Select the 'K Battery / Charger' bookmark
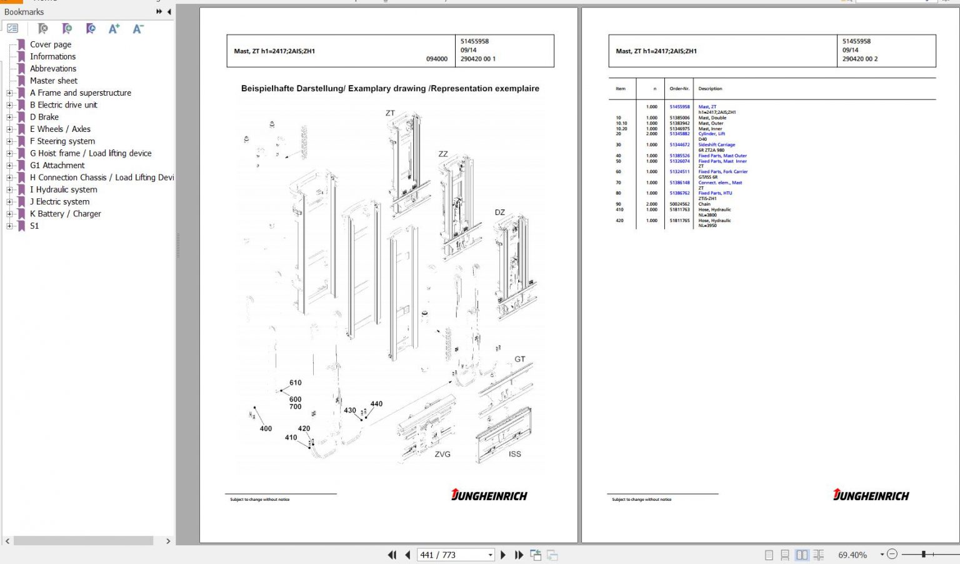Image resolution: width=960 pixels, height=564 pixels. (65, 214)
